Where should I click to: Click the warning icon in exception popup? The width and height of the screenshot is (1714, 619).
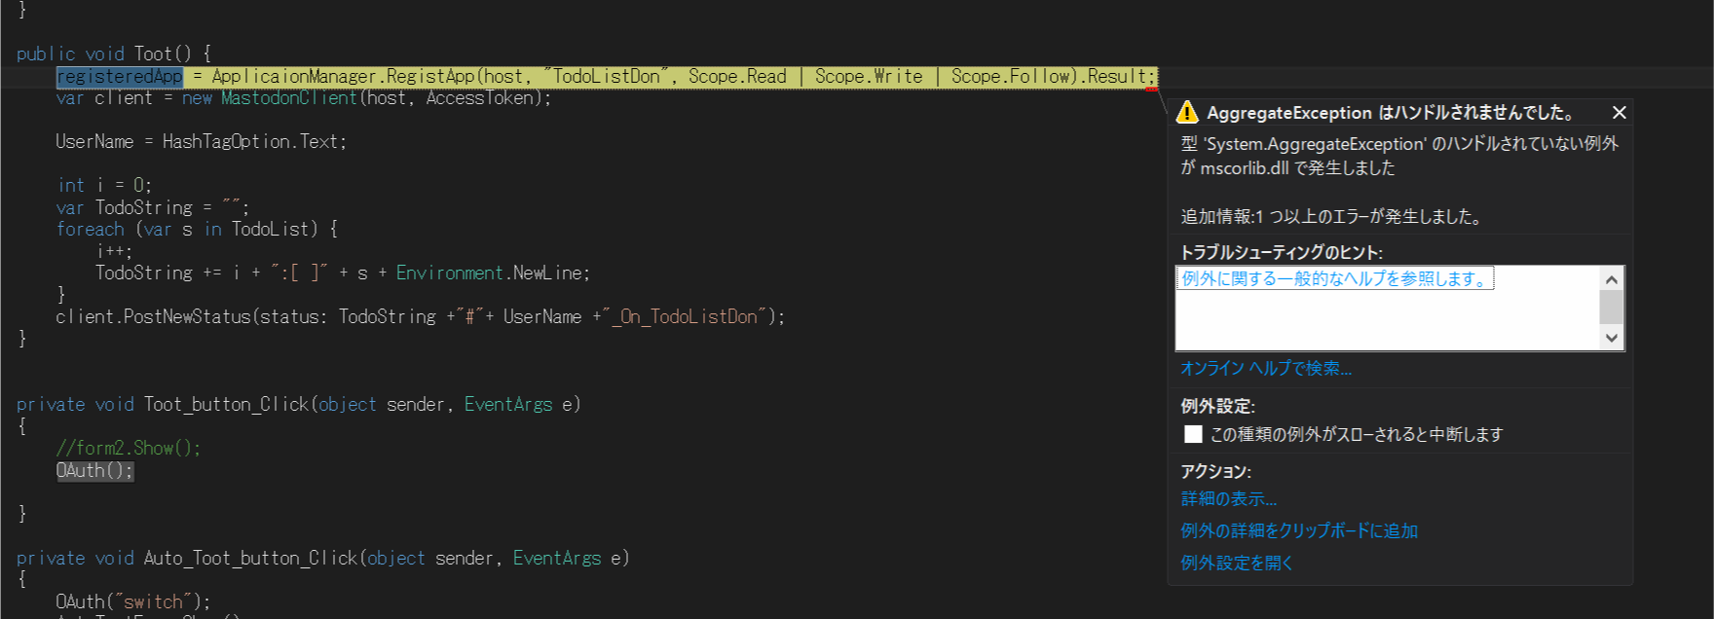point(1187,113)
